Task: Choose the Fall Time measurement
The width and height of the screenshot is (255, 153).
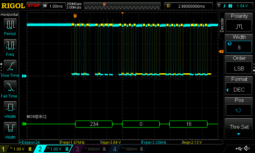Action: tap(10, 87)
